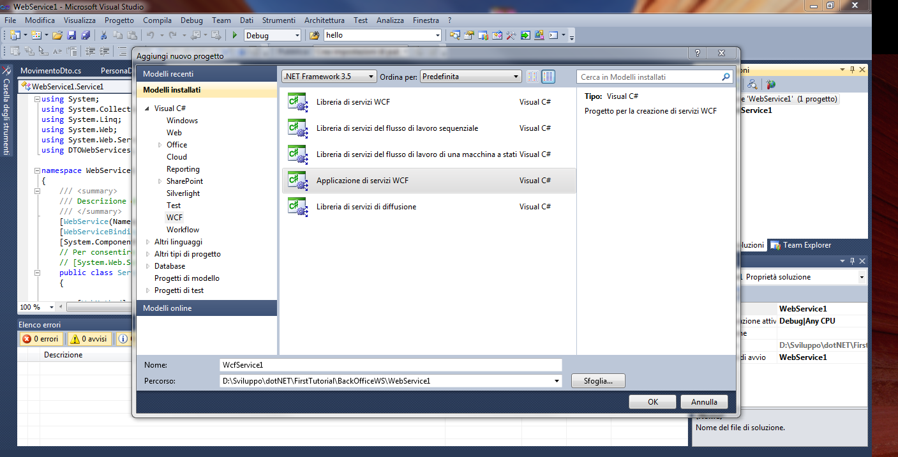
Task: Open the Architettura menu
Action: click(x=324, y=20)
